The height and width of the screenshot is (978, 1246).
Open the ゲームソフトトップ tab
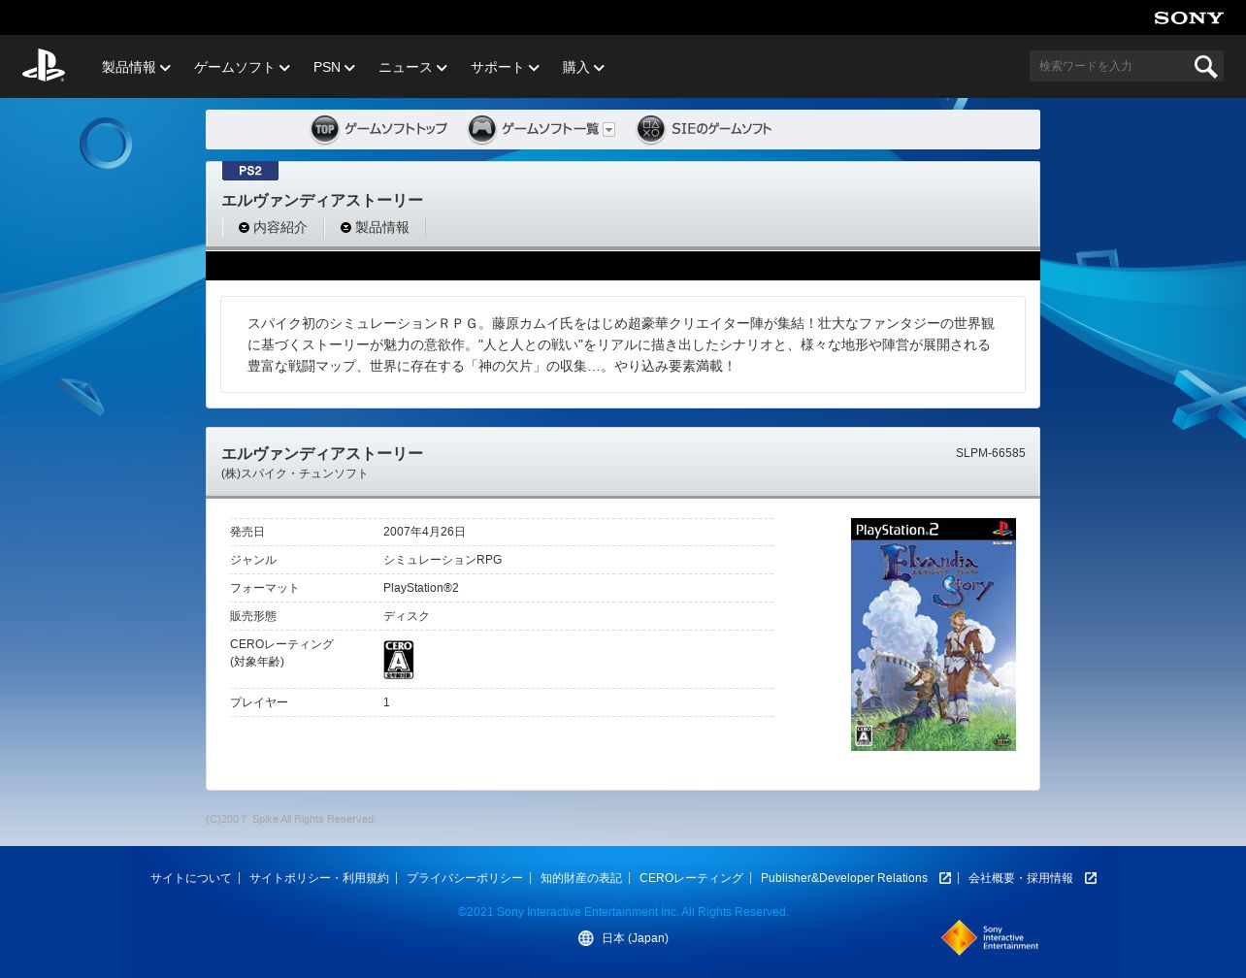[378, 129]
